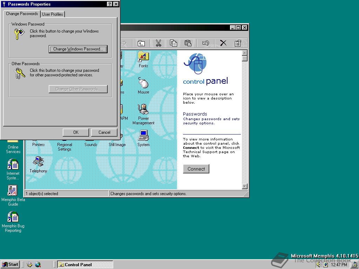Click the question mark help button in Passwords Properties
The image size is (359, 269).
coord(110,4)
